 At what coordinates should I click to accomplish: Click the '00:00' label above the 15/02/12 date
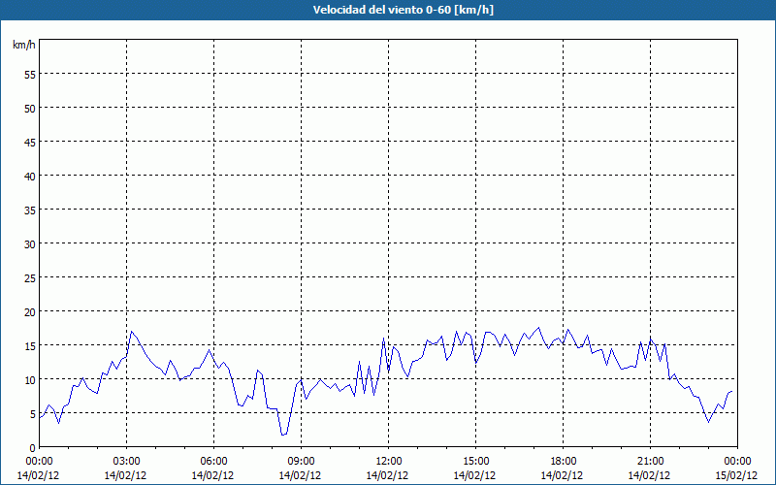pos(737,462)
